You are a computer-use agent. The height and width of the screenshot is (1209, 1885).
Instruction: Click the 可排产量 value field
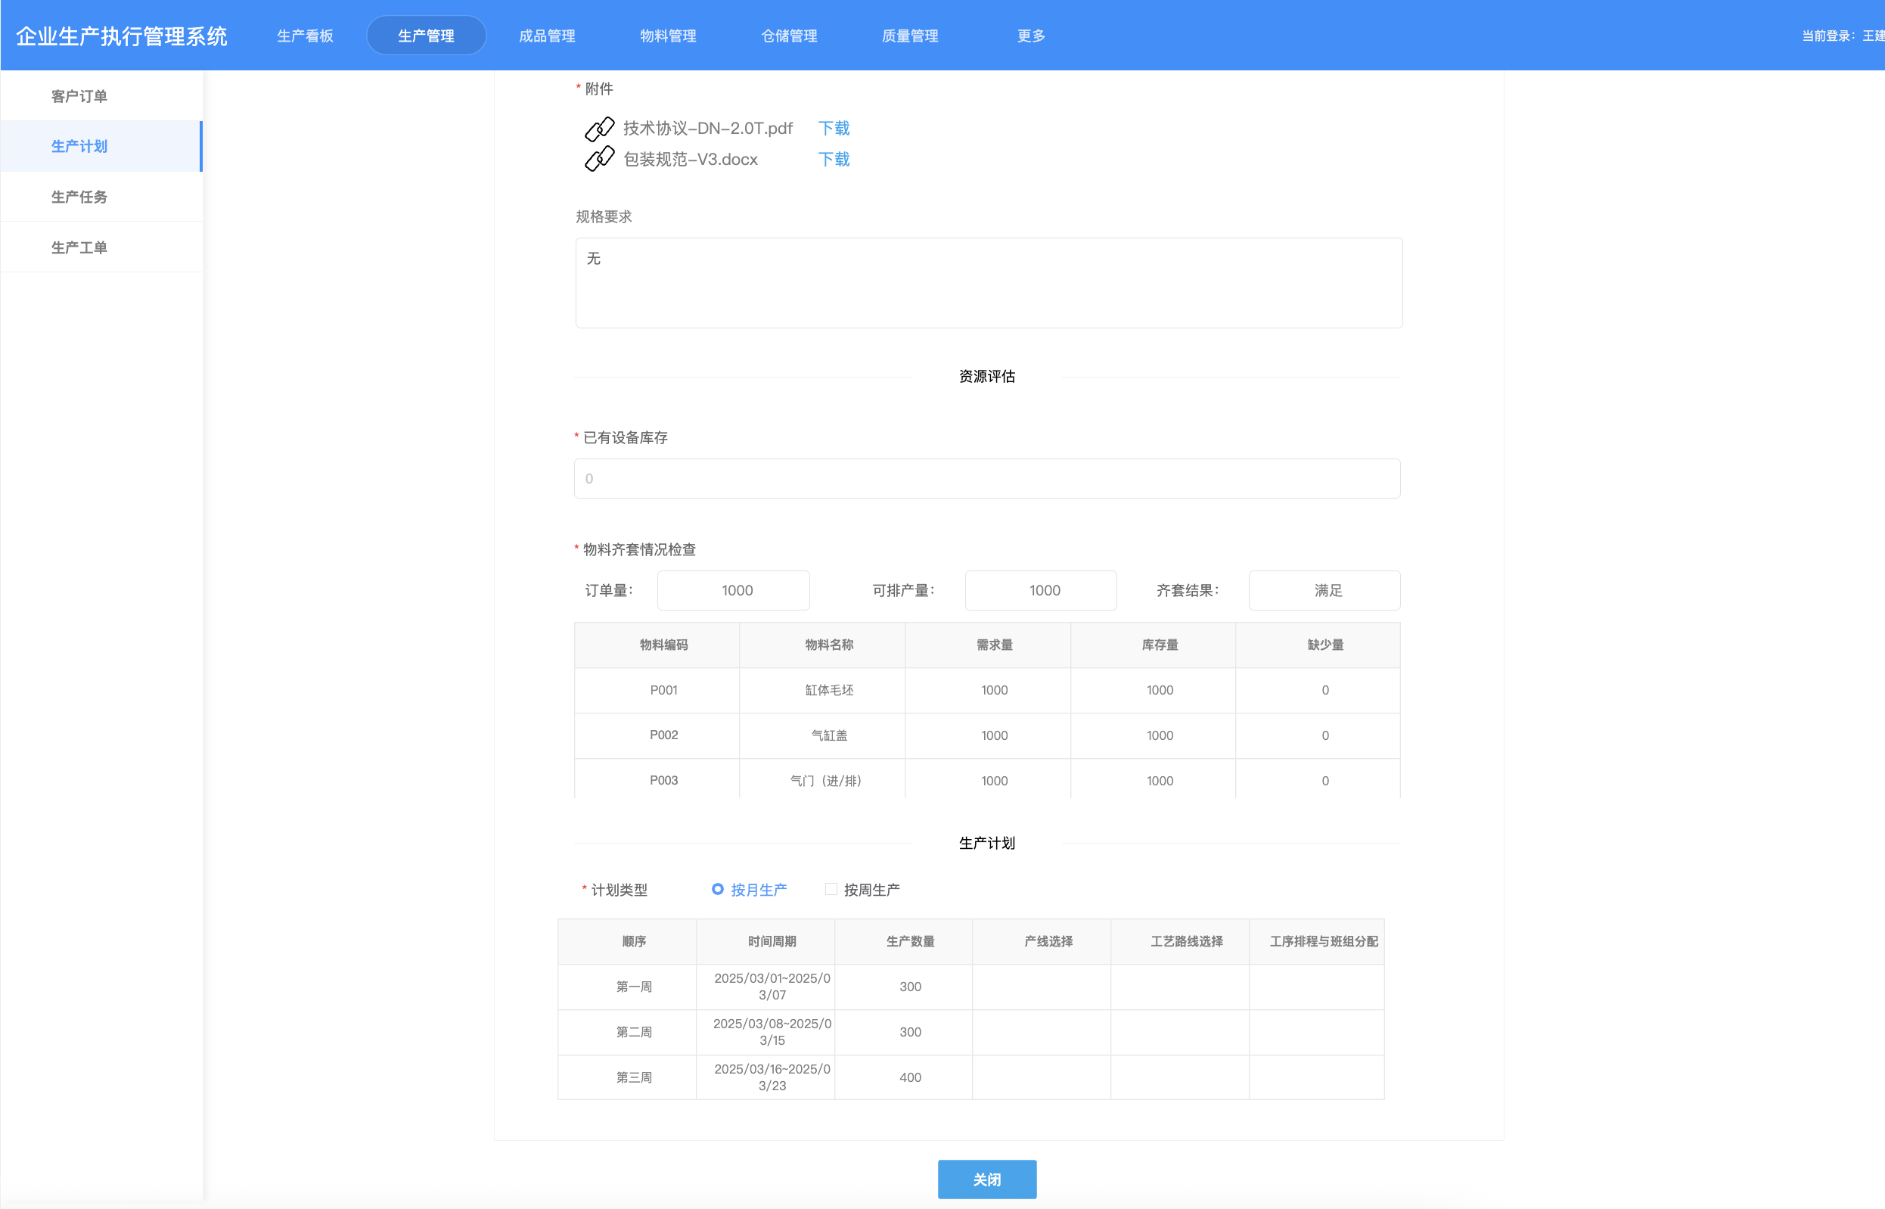tap(1041, 590)
